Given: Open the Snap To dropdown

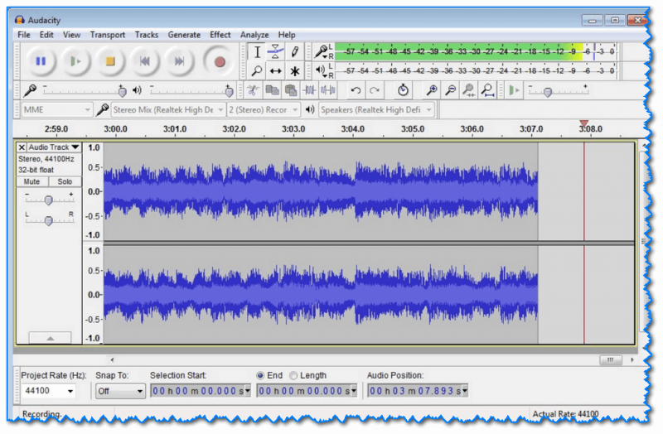Looking at the screenshot, I should coord(120,391).
